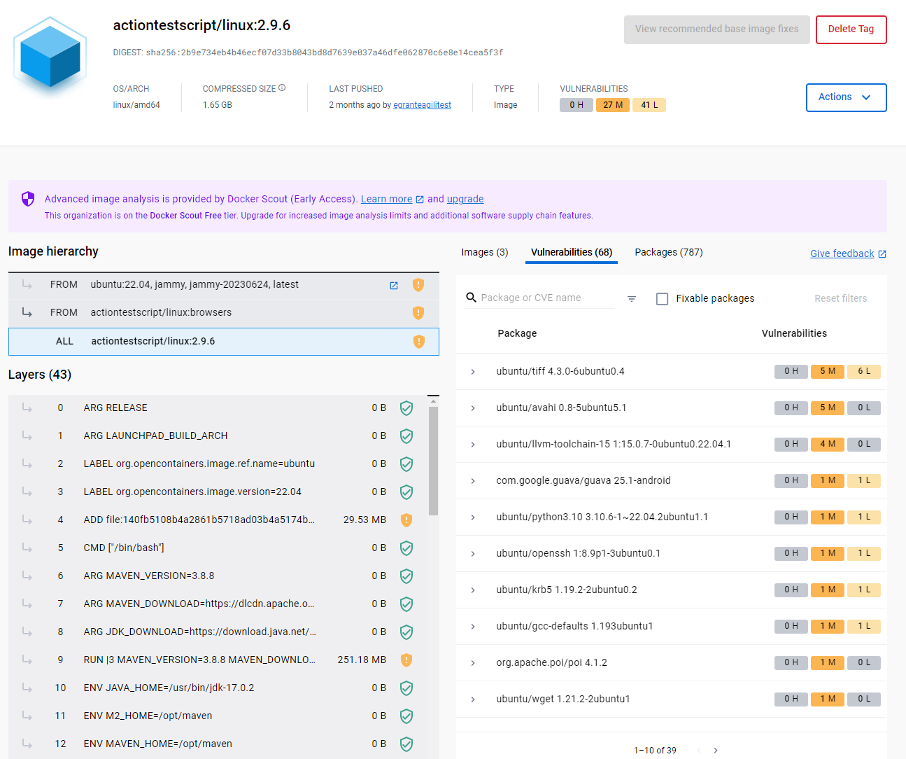
Task: Click green shield for ARG JDK_DOWNLOAD layer
Action: tap(406, 632)
